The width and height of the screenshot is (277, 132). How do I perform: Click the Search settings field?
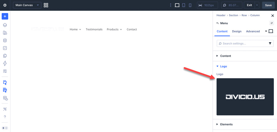[x=245, y=43]
